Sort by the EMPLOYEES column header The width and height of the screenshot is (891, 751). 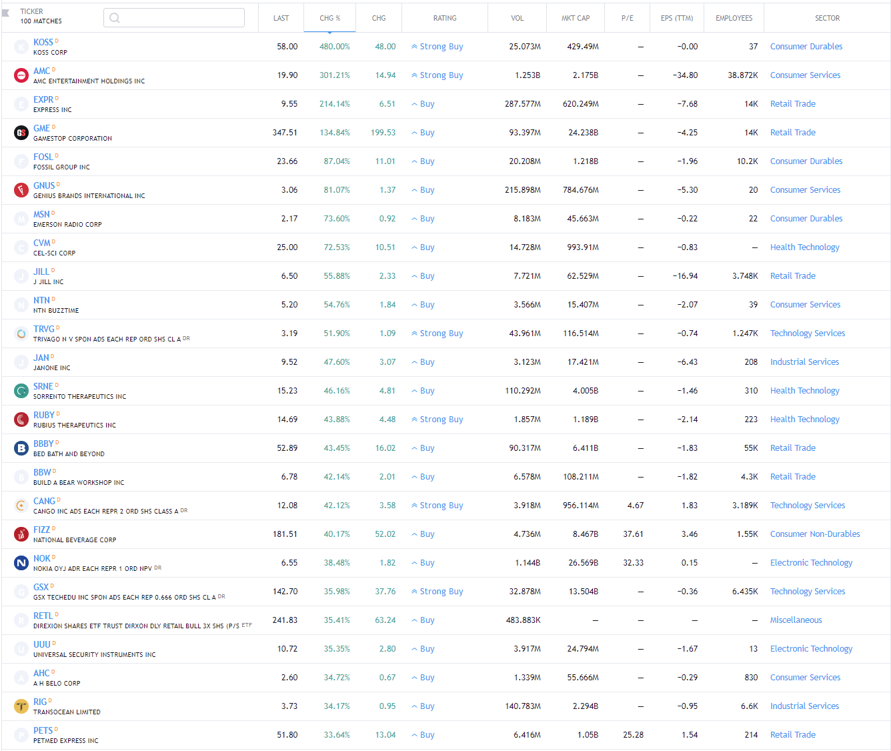click(x=734, y=18)
